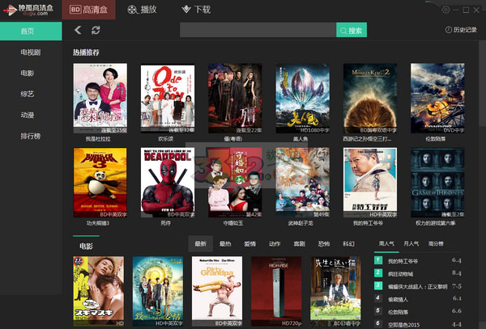
Task: Switch ranking to 月人气 tab
Action: (x=411, y=243)
